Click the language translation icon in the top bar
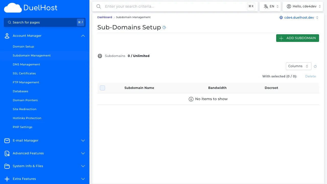327x184 pixels. click(266, 6)
